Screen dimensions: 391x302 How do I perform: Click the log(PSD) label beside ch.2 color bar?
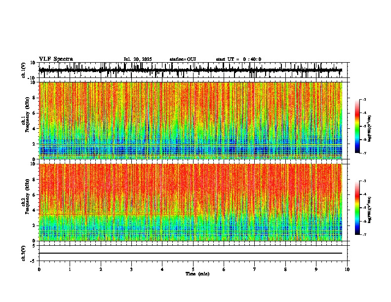(x=370, y=210)
